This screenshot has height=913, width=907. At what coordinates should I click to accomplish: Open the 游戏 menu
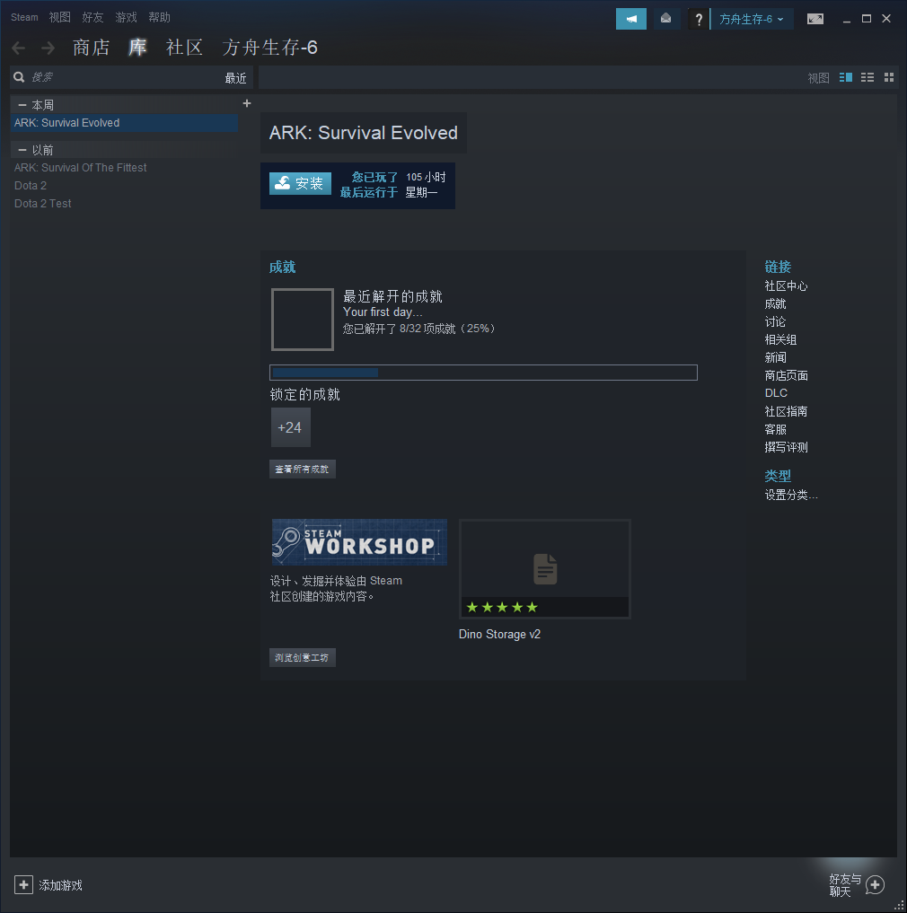126,17
